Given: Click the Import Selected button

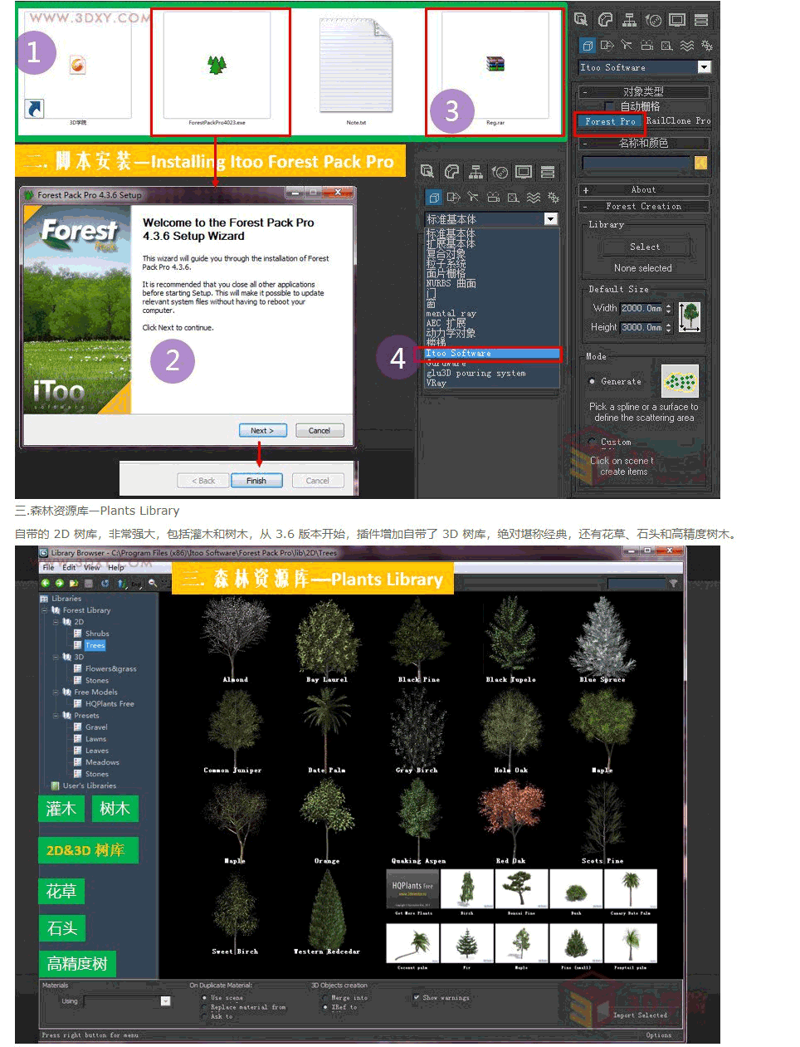Looking at the screenshot, I should coord(640,1015).
